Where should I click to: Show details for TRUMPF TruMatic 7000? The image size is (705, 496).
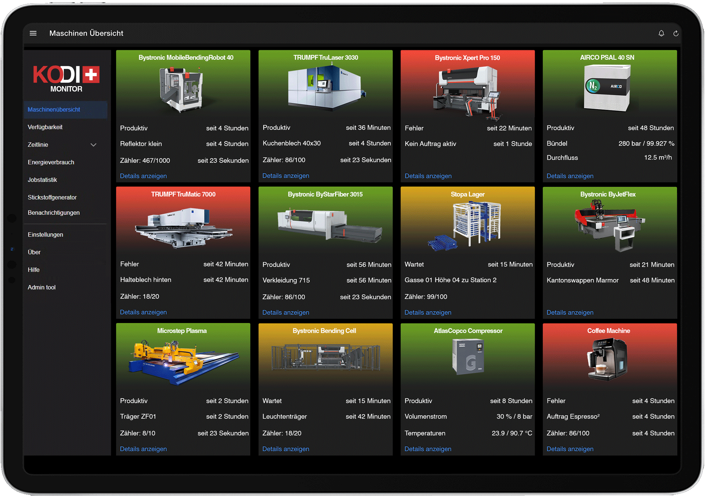(x=143, y=312)
